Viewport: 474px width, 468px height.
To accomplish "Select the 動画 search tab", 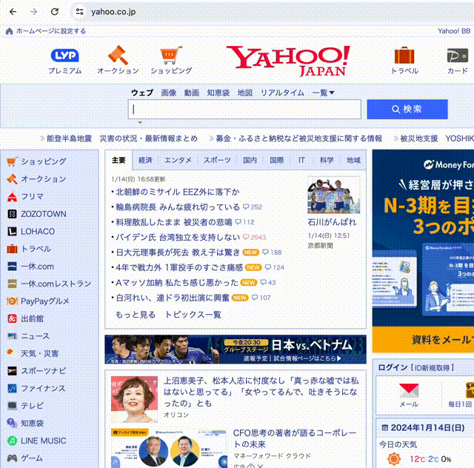I will click(x=192, y=93).
